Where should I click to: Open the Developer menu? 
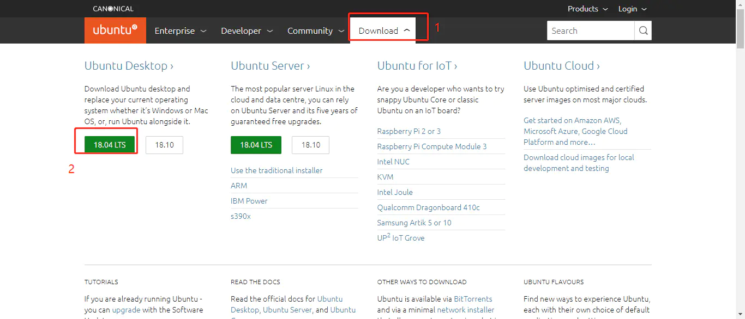[247, 31]
